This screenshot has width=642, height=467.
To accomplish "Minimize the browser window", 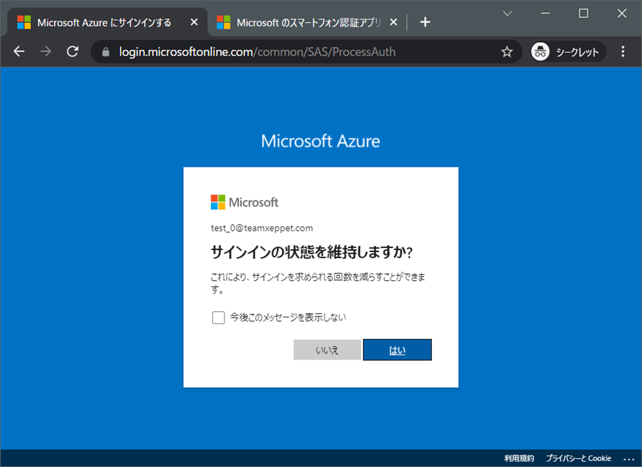I will pos(545,14).
